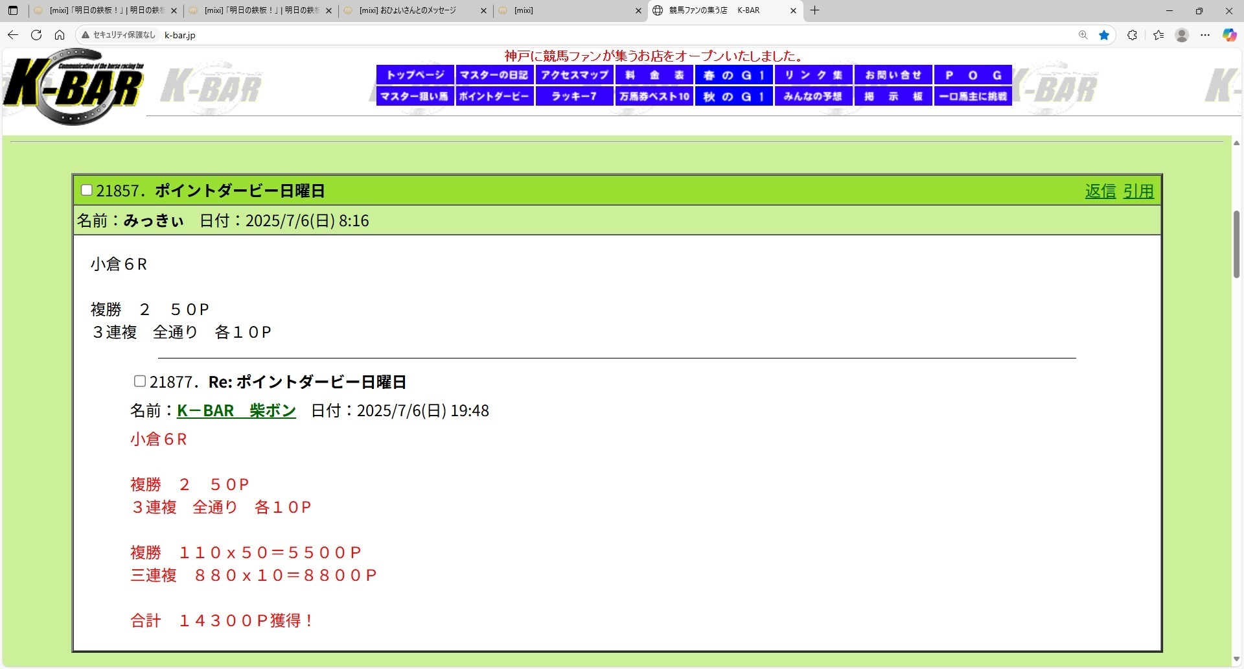This screenshot has width=1244, height=669.
Task: Click the favorites star icon
Action: point(1104,35)
